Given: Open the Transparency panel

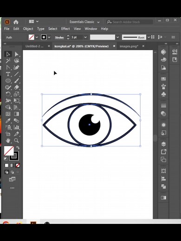Looking at the screenshot, I should [163, 114].
